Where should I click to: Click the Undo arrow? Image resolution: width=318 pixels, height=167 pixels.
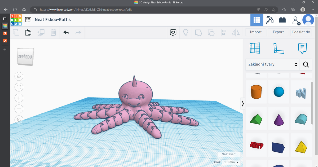click(66, 32)
